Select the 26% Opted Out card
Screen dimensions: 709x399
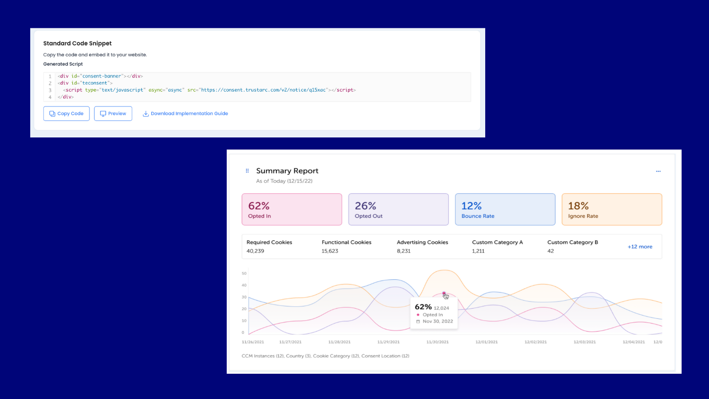(x=398, y=209)
